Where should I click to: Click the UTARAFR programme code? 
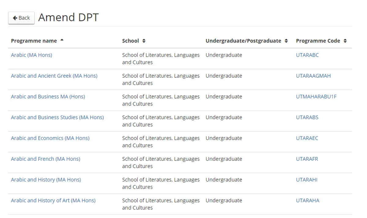point(307,159)
